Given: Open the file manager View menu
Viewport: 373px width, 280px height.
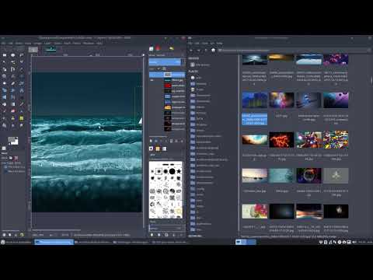Looking at the screenshot, I should pyautogui.click(x=205, y=44).
